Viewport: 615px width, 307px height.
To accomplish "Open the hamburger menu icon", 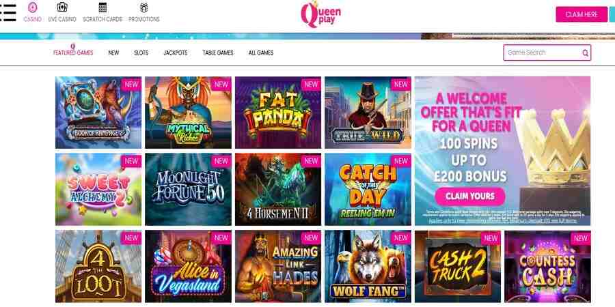I will (x=8, y=13).
